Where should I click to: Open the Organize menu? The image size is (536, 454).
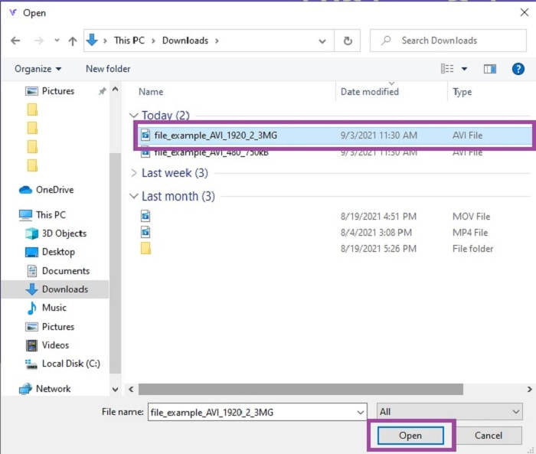click(37, 69)
